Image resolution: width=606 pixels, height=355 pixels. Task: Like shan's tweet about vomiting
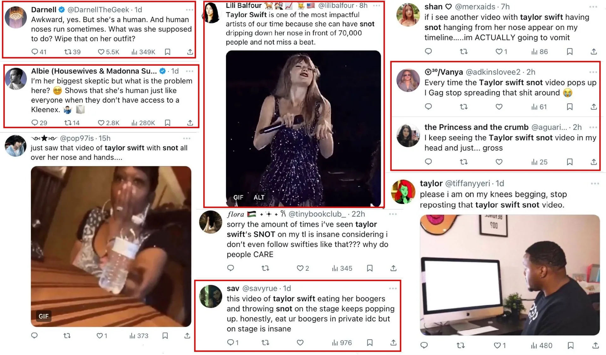click(499, 51)
